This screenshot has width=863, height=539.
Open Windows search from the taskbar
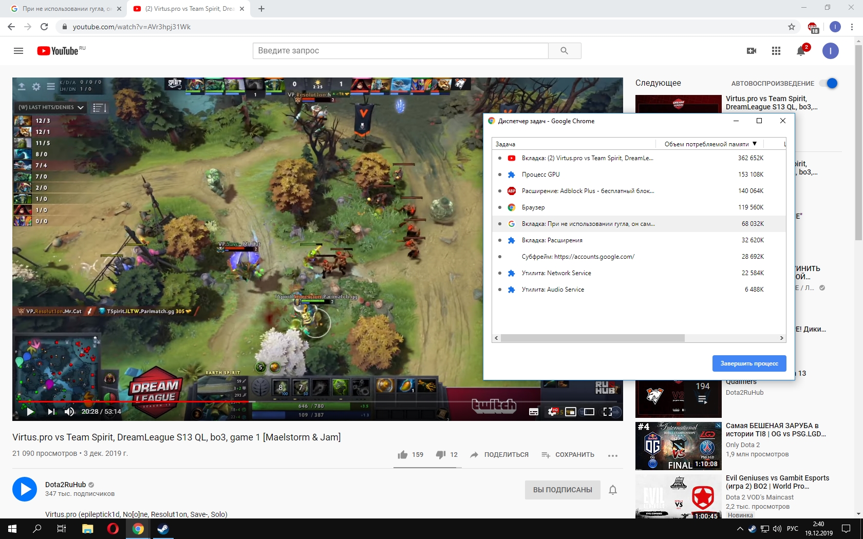point(37,529)
